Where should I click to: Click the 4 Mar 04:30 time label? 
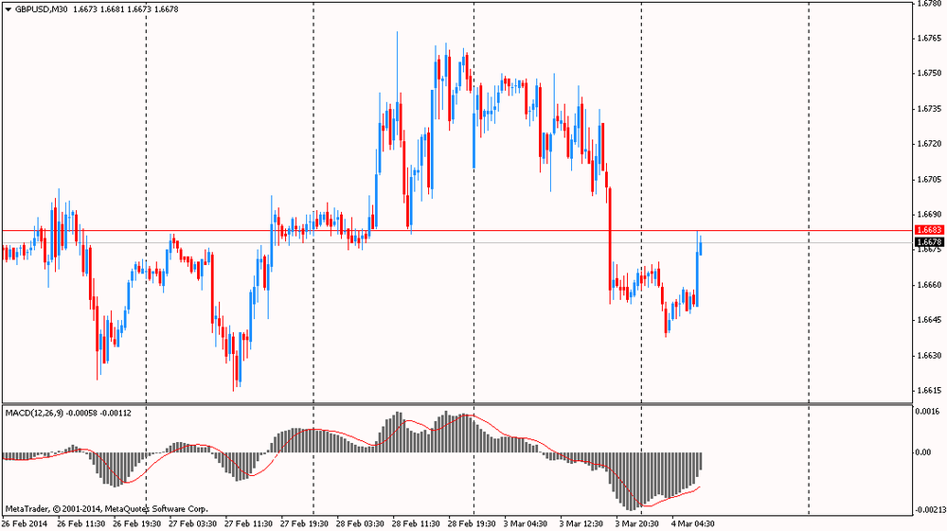(693, 523)
